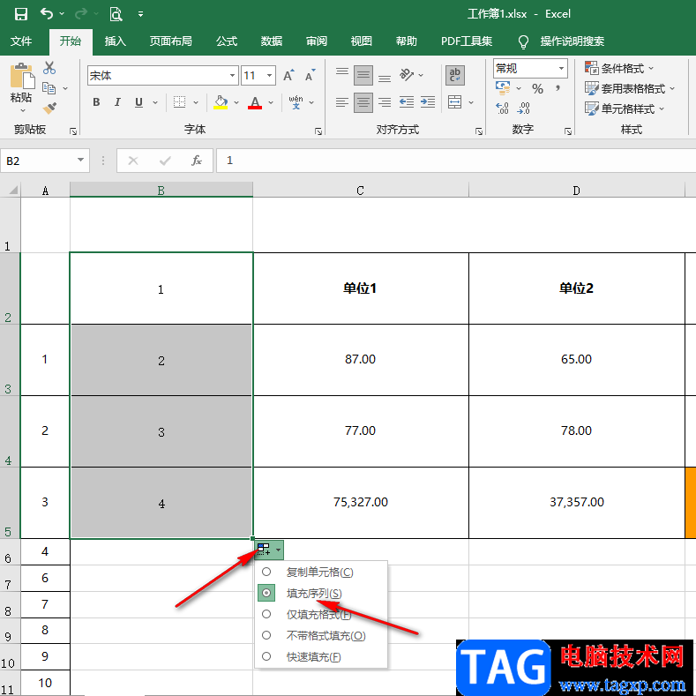Image resolution: width=696 pixels, height=696 pixels.
Task: Click the fill color yellow bucket
Action: coord(221,102)
